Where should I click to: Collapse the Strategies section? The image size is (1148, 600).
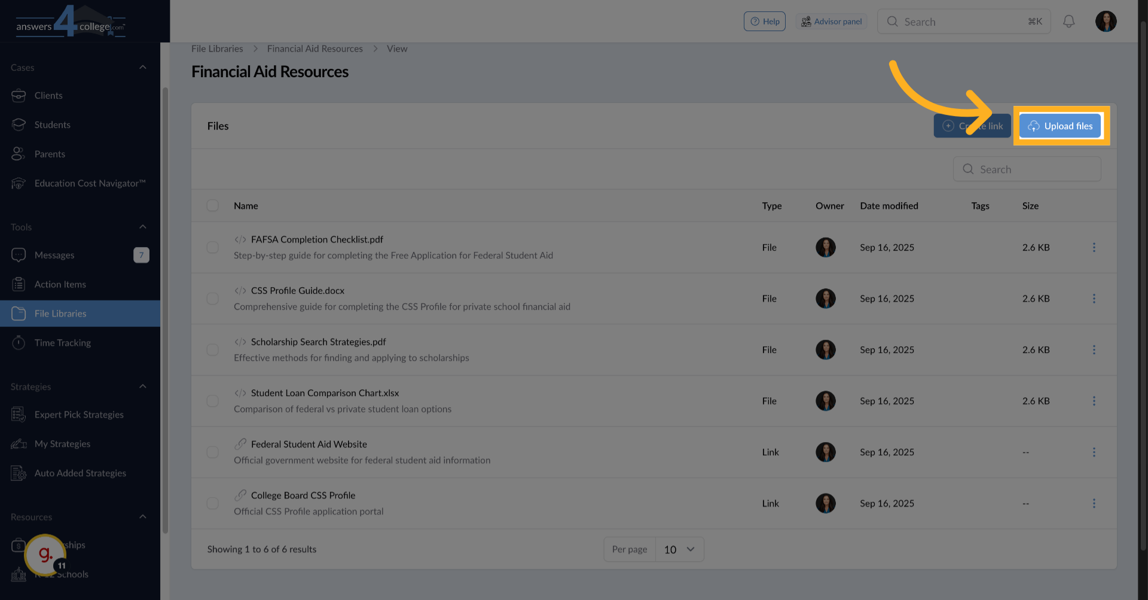pos(143,386)
